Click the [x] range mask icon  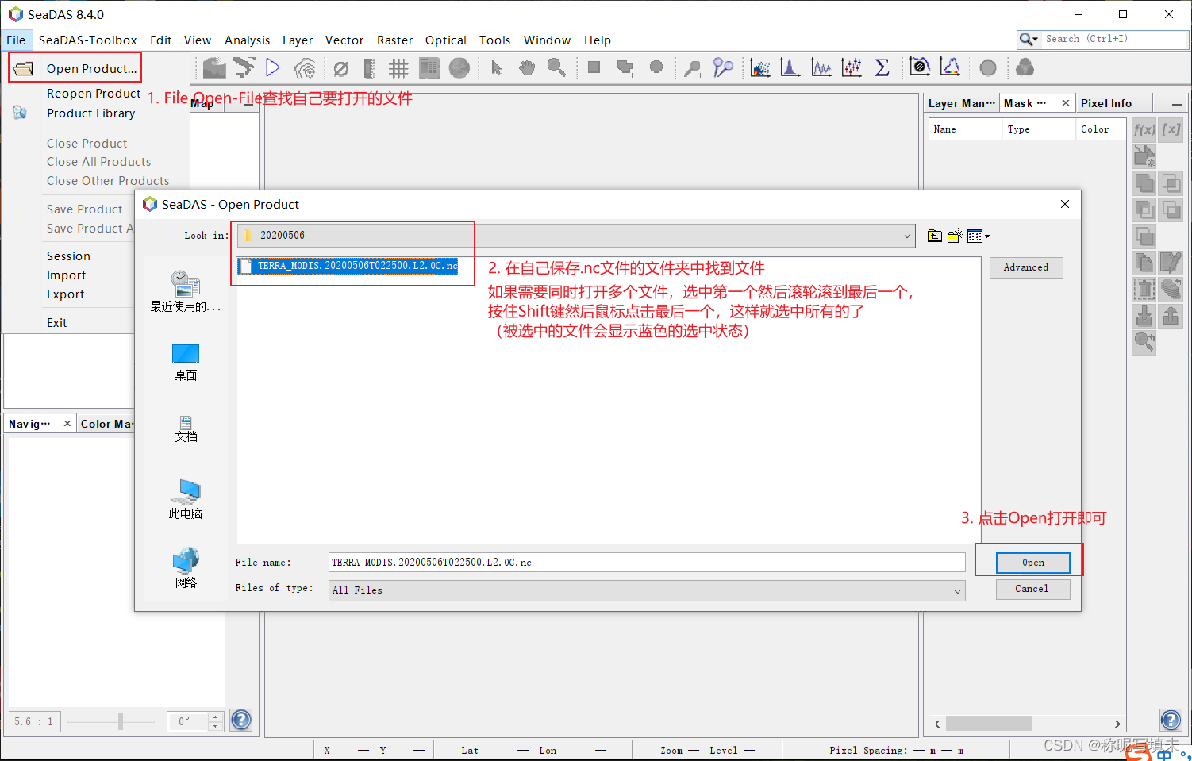coord(1171,129)
